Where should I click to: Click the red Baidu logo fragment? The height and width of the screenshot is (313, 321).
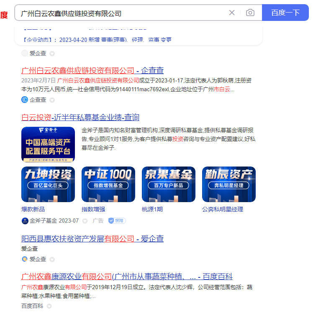point(4,15)
